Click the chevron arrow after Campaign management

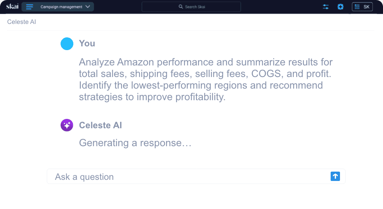pos(88,7)
